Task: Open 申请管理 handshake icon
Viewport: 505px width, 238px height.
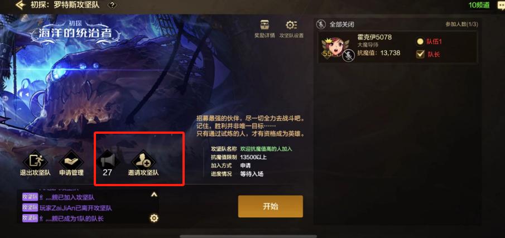Action: tap(71, 160)
